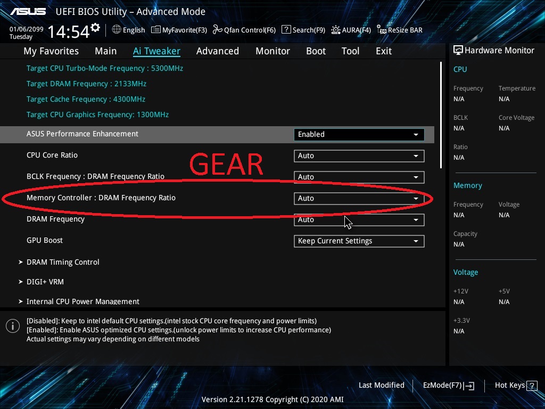The height and width of the screenshot is (409, 545).
Task: Open the DRAM Frequency dropdown
Action: point(359,220)
